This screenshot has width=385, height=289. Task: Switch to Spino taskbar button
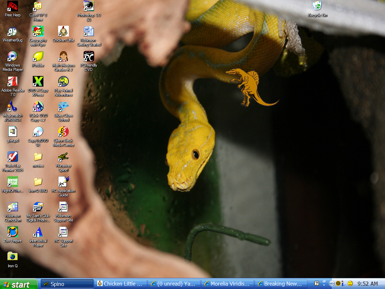[x=67, y=284]
